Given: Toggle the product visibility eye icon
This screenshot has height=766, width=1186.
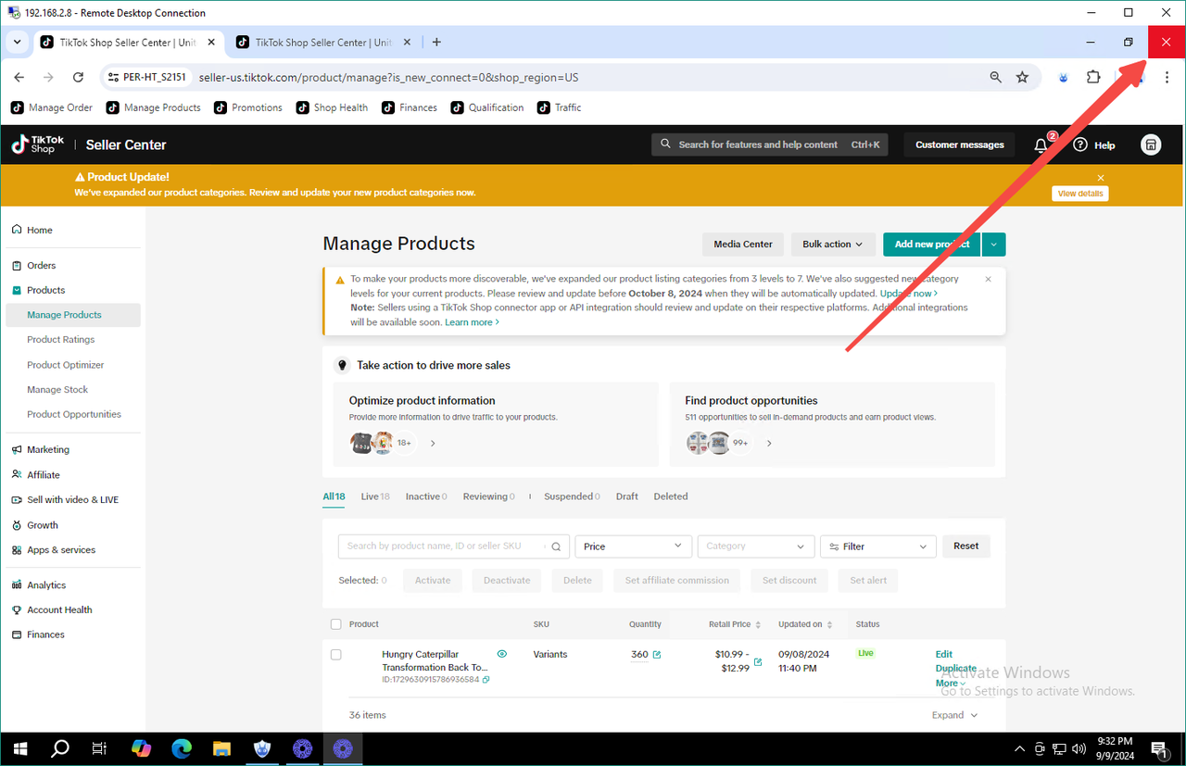Looking at the screenshot, I should click(x=502, y=654).
